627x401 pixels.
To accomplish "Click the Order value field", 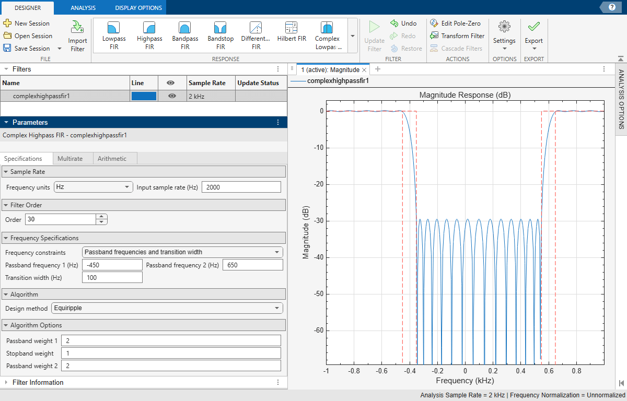I will [60, 220].
